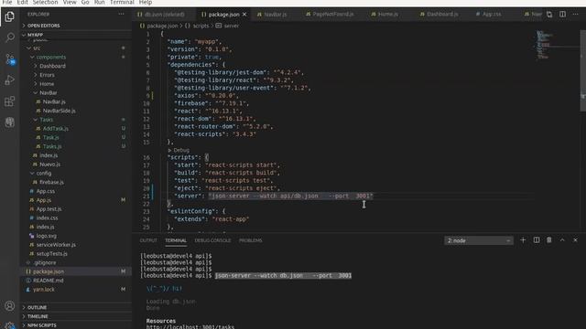The height and width of the screenshot is (329, 586).
Task: Open the terminal selector dropdown '2: node'
Action: 479,240
